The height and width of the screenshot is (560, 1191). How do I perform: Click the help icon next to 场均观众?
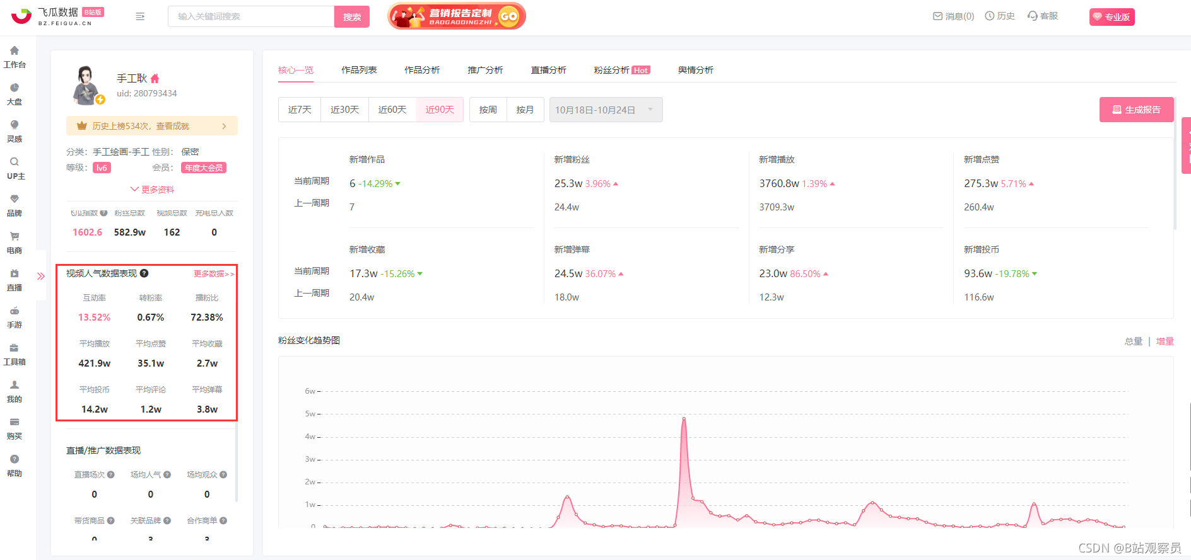click(223, 475)
